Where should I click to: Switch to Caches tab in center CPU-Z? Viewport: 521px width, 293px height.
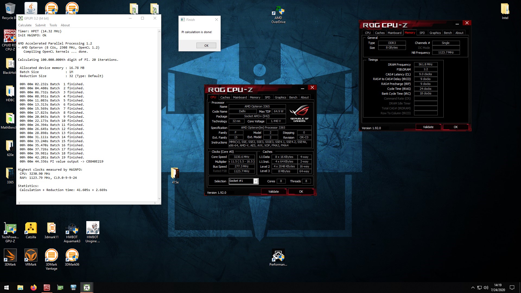point(225,97)
